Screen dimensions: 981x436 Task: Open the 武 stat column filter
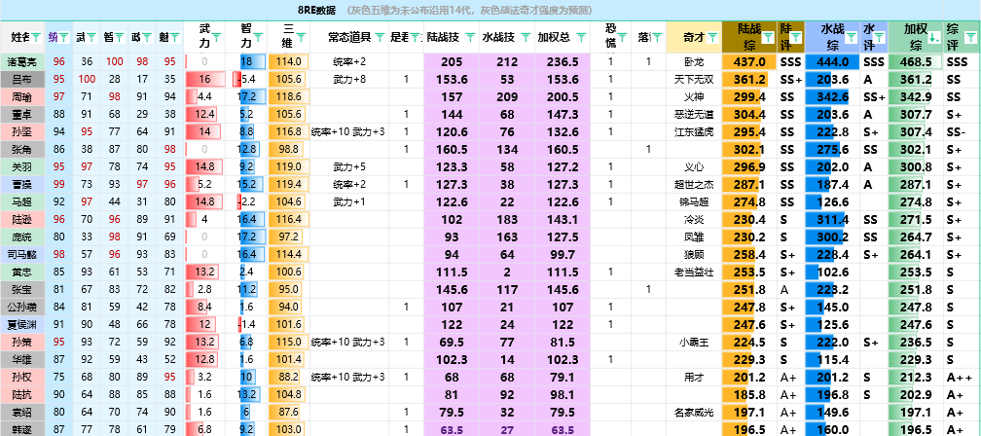(91, 38)
